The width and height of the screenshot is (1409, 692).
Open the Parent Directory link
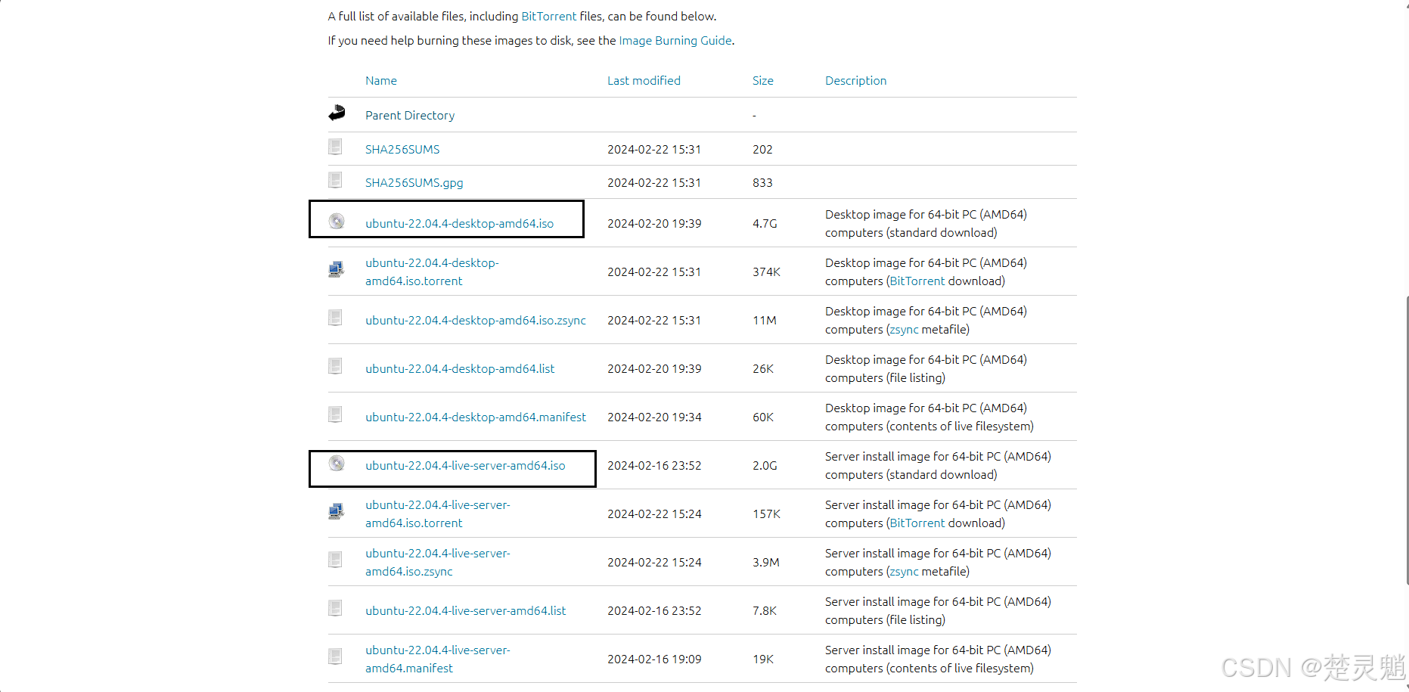click(x=410, y=116)
